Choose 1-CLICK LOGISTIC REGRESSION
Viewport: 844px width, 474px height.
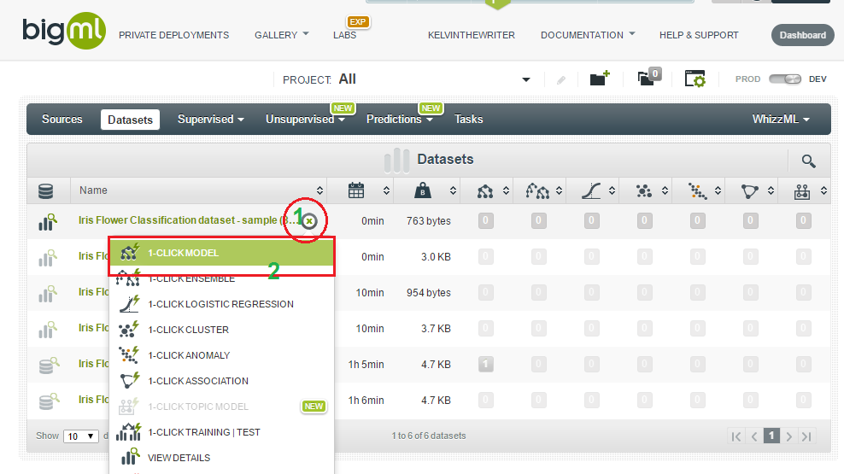click(x=222, y=304)
